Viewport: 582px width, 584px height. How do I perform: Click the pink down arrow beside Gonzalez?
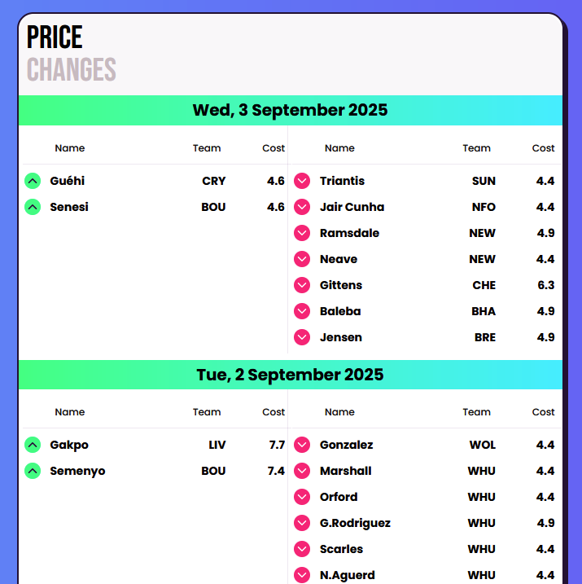tap(302, 445)
